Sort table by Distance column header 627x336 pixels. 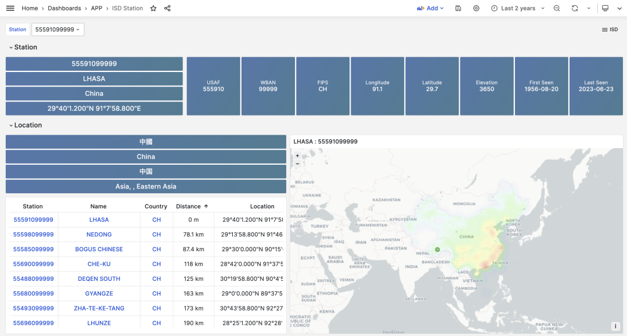click(x=188, y=206)
